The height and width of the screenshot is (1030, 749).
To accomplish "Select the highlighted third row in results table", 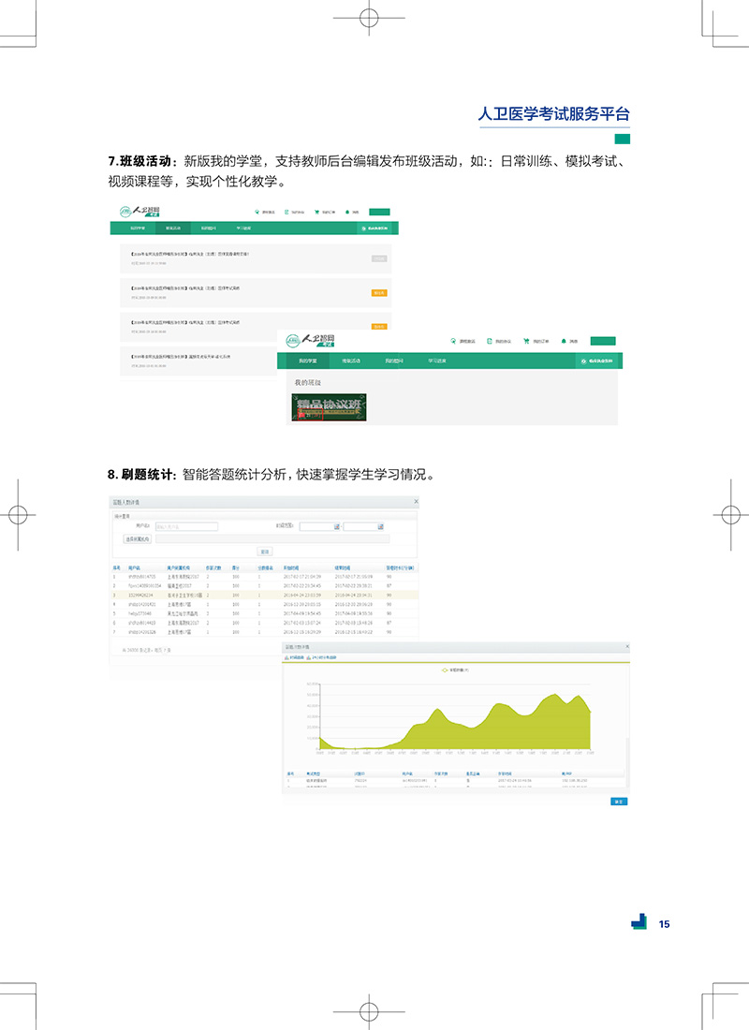I will coord(262,595).
